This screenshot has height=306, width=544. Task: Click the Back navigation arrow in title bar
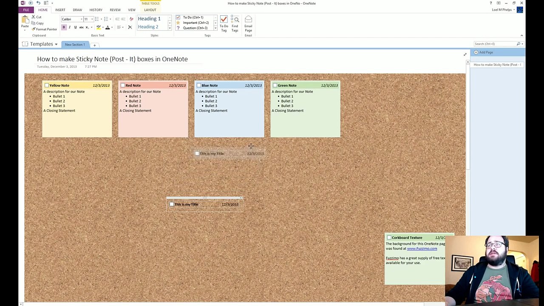click(x=31, y=3)
